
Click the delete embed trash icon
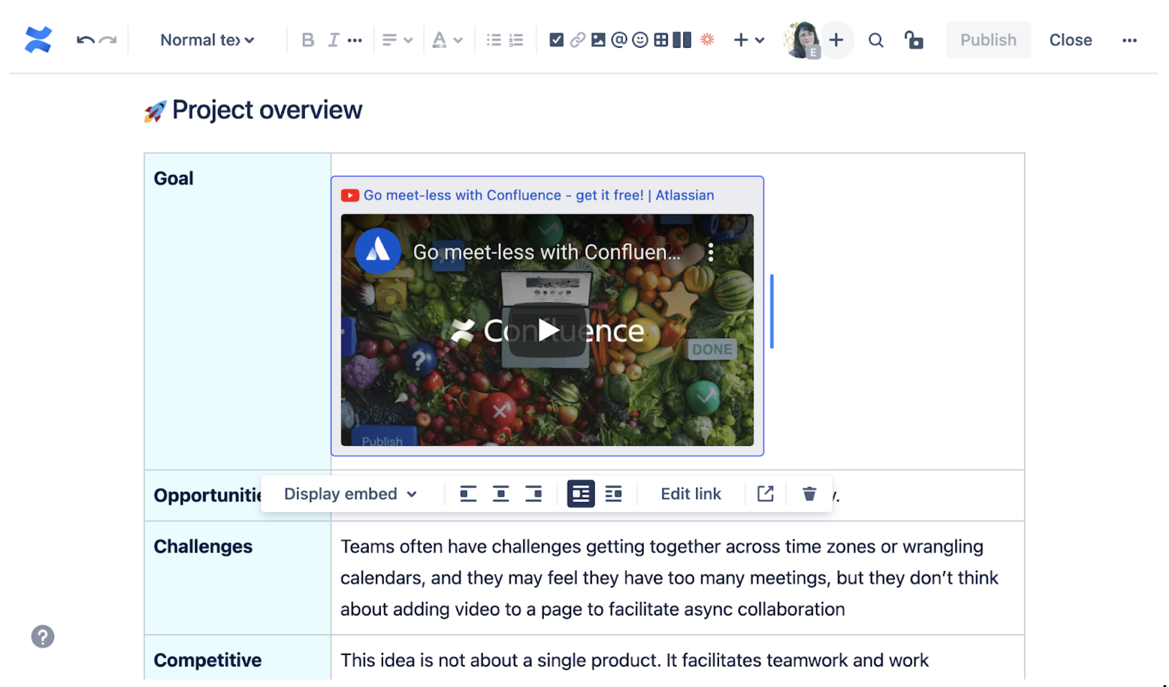pos(809,493)
